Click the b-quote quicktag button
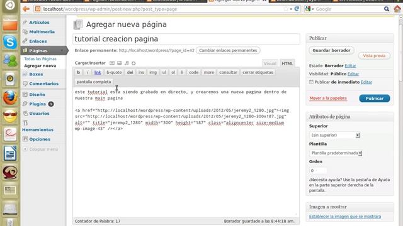 [x=114, y=73]
